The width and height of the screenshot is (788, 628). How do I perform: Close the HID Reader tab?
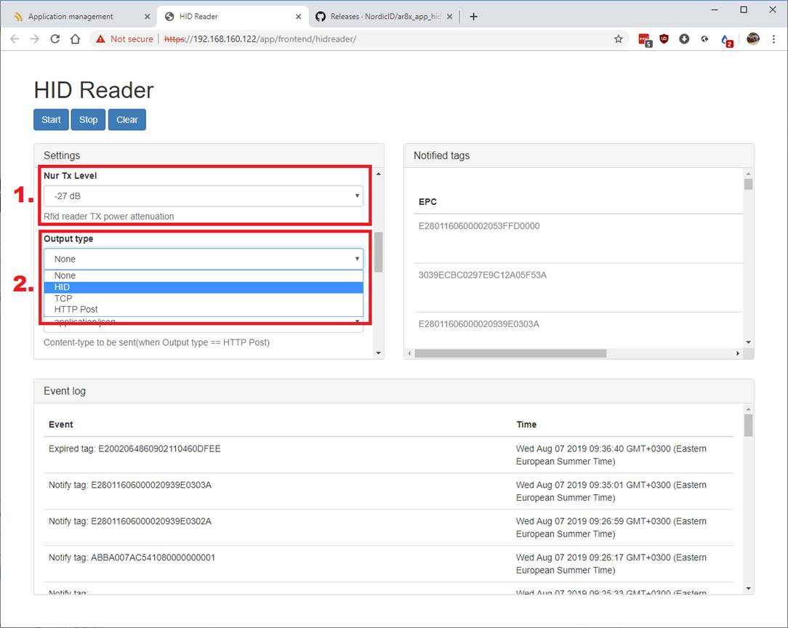299,17
